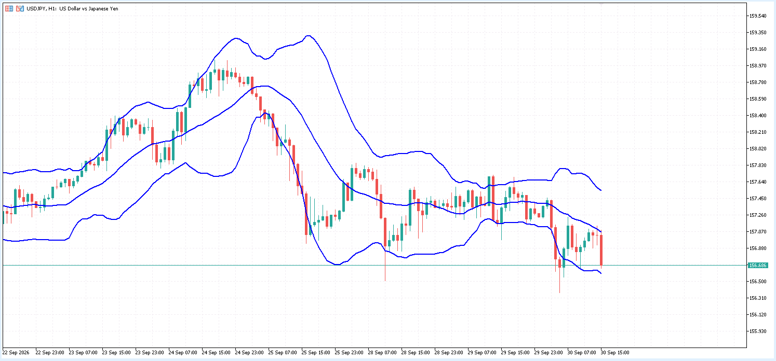Screen dimensions: 776x361
Task: Click the 24 Sep 15:00 time label
Action: click(x=216, y=353)
